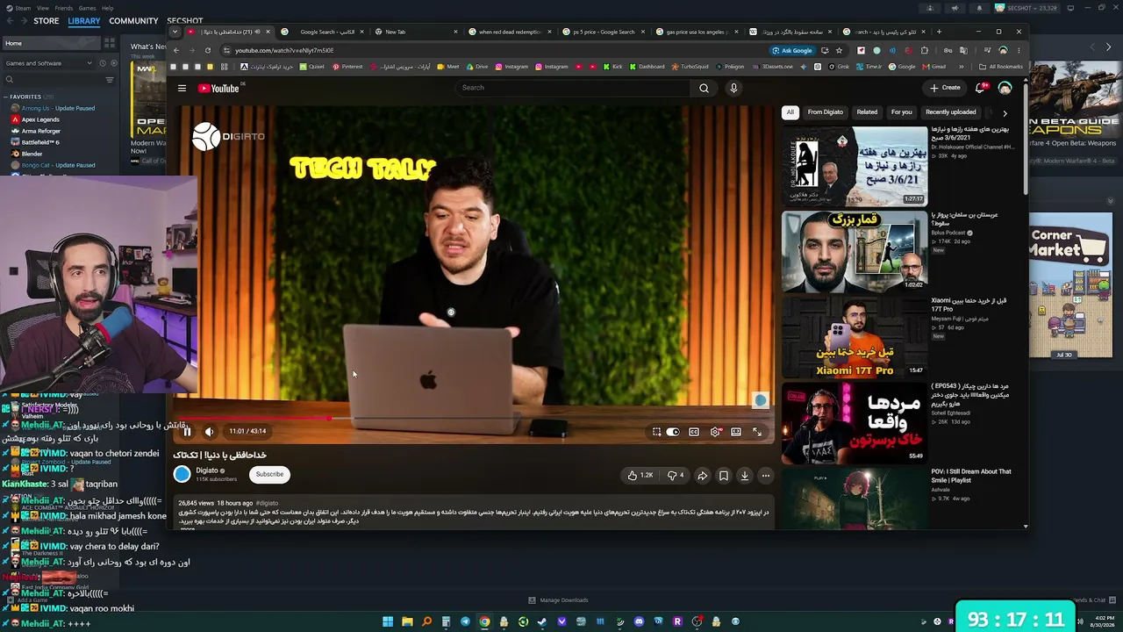Switch video to theater mode
Image resolution: width=1123 pixels, height=632 pixels.
coord(736,432)
